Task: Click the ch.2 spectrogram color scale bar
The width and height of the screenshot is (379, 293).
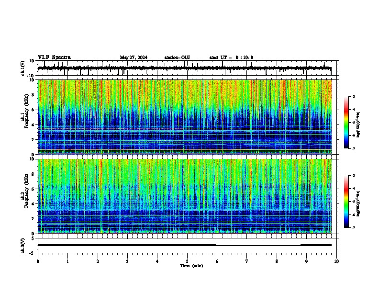Action: point(346,202)
